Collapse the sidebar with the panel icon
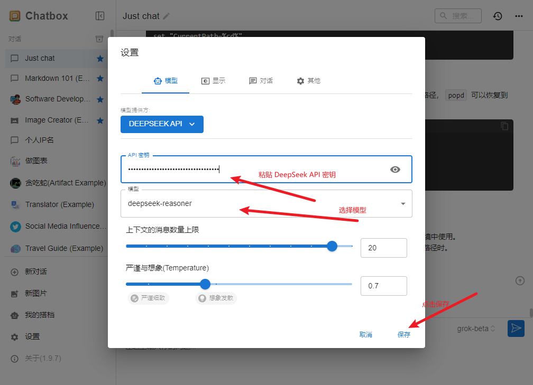Screen dimensions: 533x385 [100, 16]
